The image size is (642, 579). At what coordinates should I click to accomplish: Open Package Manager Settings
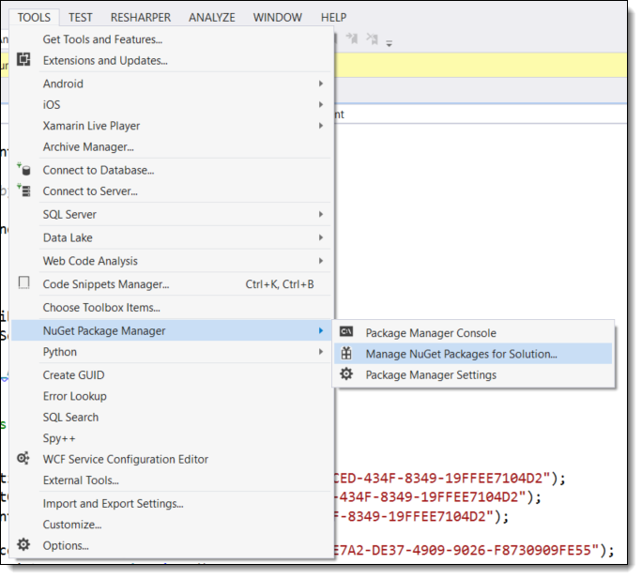pos(473,374)
